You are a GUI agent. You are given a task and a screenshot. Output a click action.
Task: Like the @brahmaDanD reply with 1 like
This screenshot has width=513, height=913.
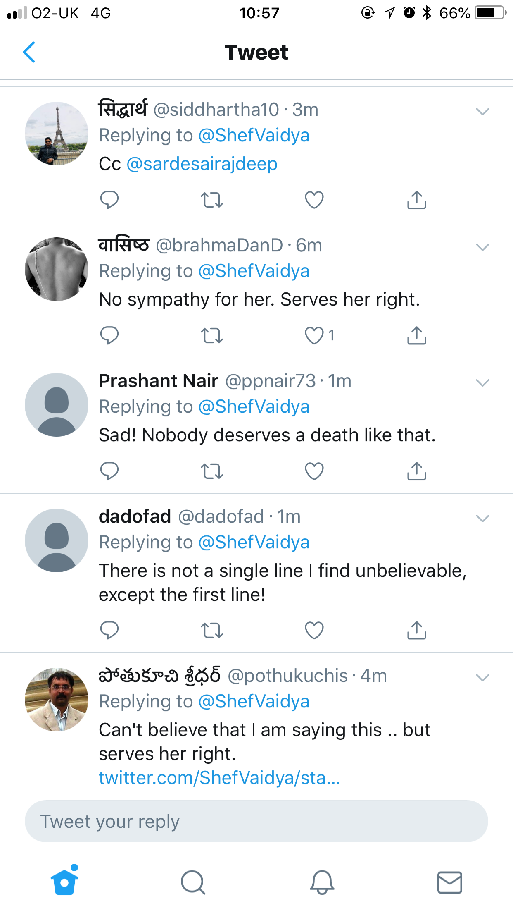[314, 335]
